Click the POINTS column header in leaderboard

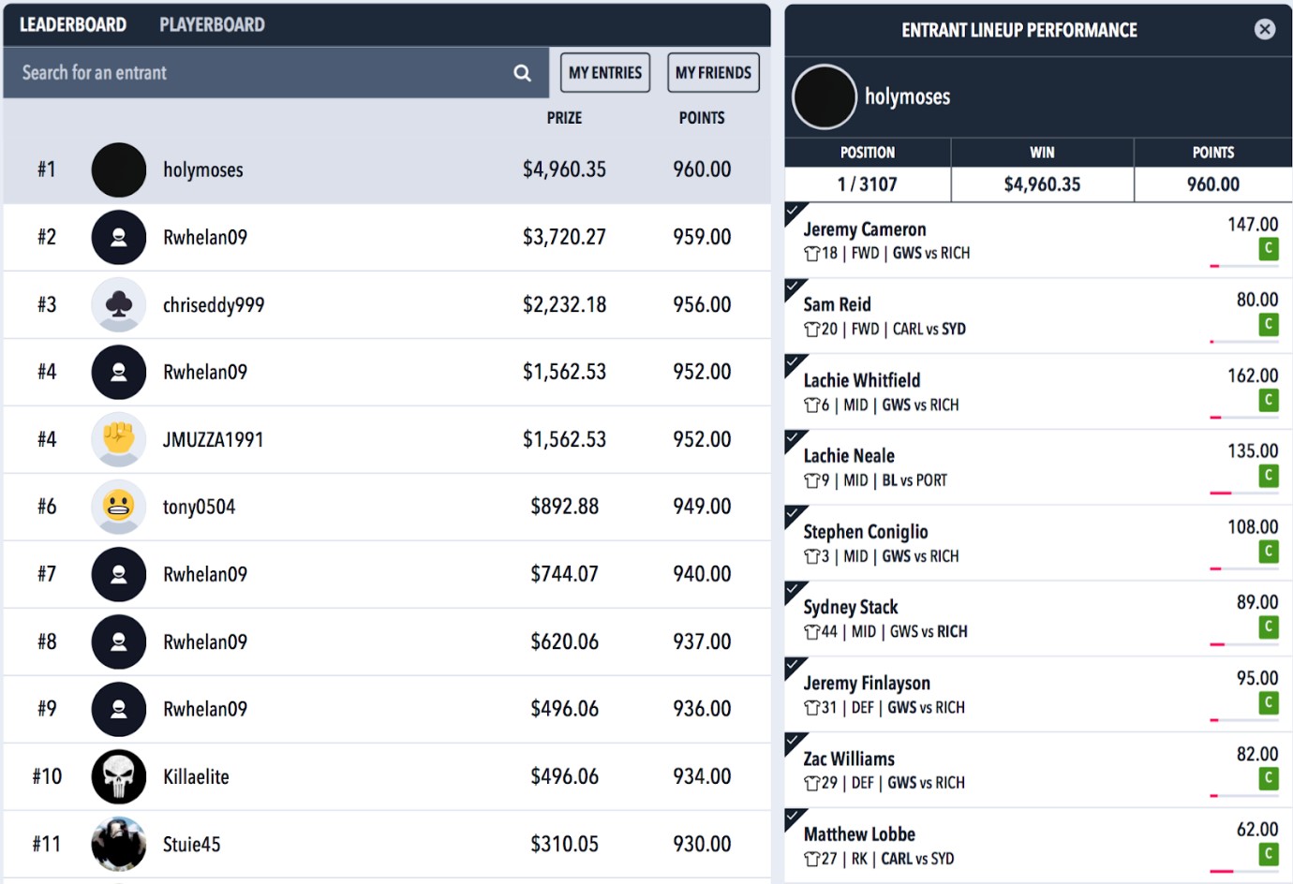[x=702, y=118]
